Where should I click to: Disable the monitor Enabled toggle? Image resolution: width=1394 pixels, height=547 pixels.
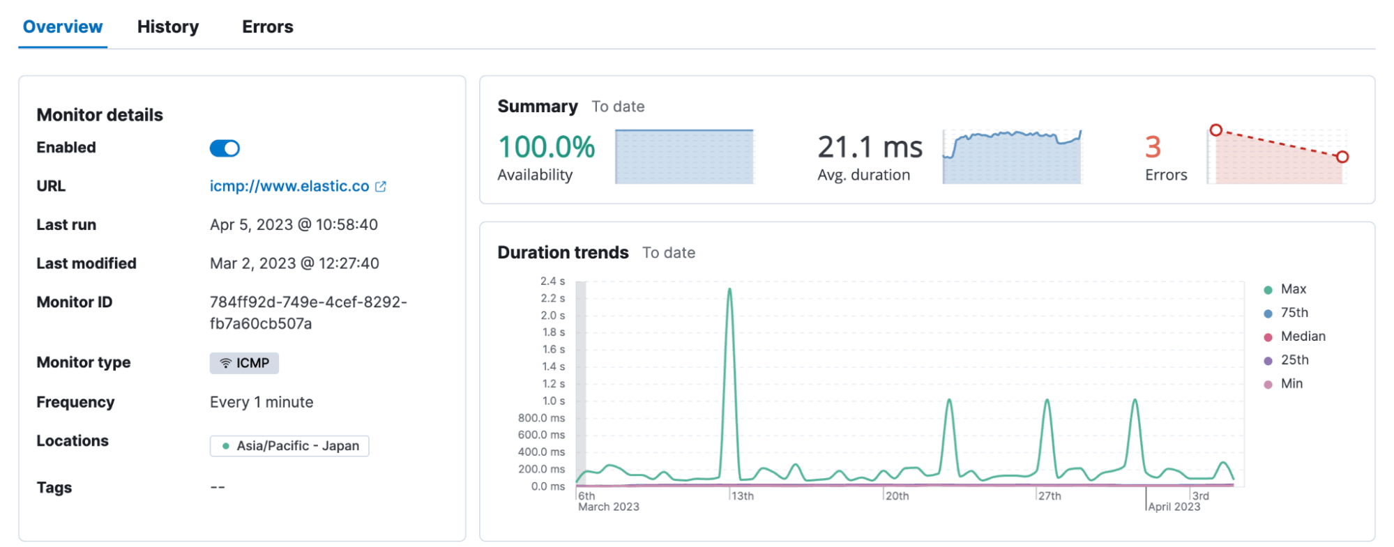[225, 148]
